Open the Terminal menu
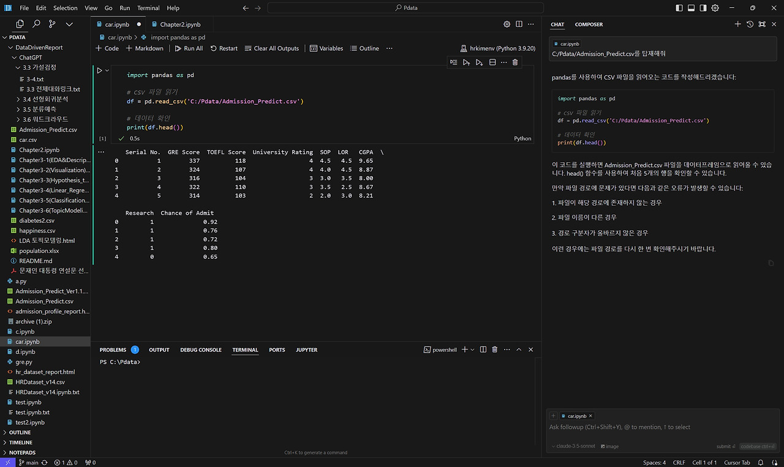 [148, 8]
